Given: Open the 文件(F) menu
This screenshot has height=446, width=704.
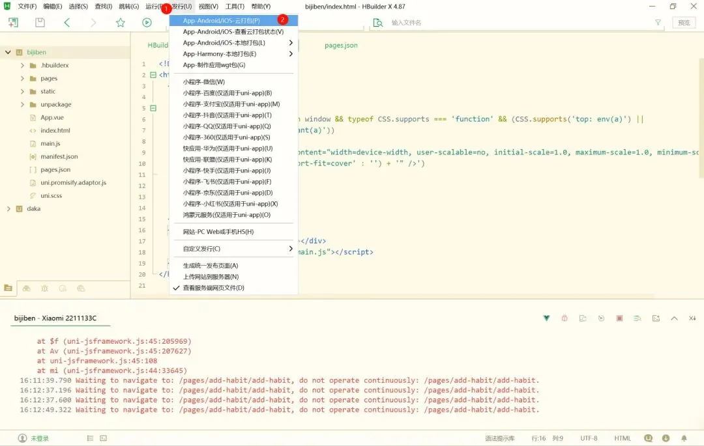Looking at the screenshot, I should [x=27, y=7].
